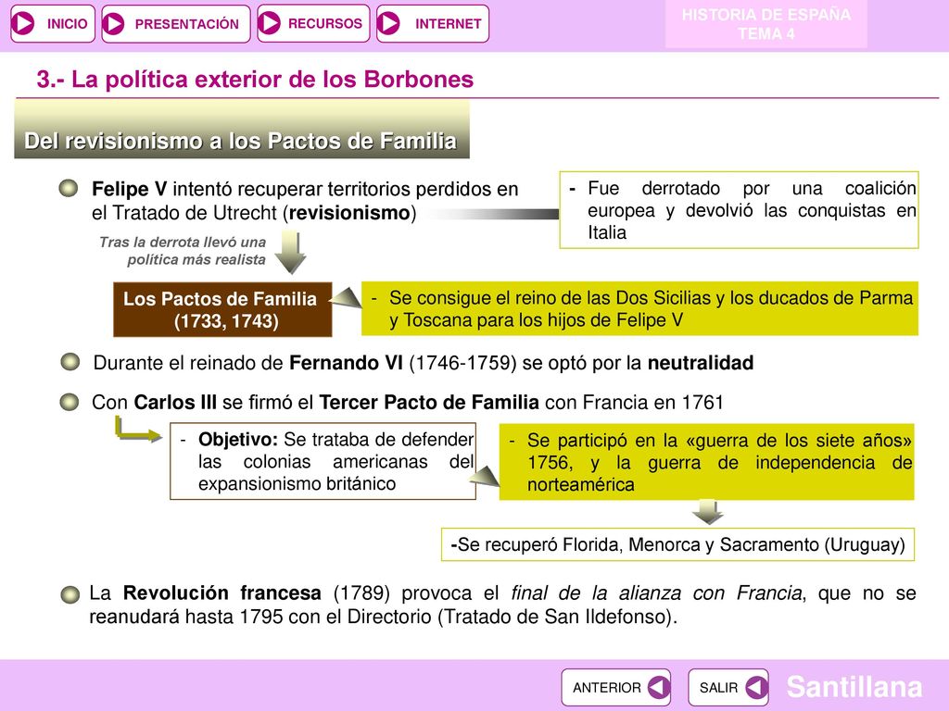The width and height of the screenshot is (949, 711).
Task: Click the HISTORIA DE ESPAÑA TEMA 4 label
Action: [766, 24]
